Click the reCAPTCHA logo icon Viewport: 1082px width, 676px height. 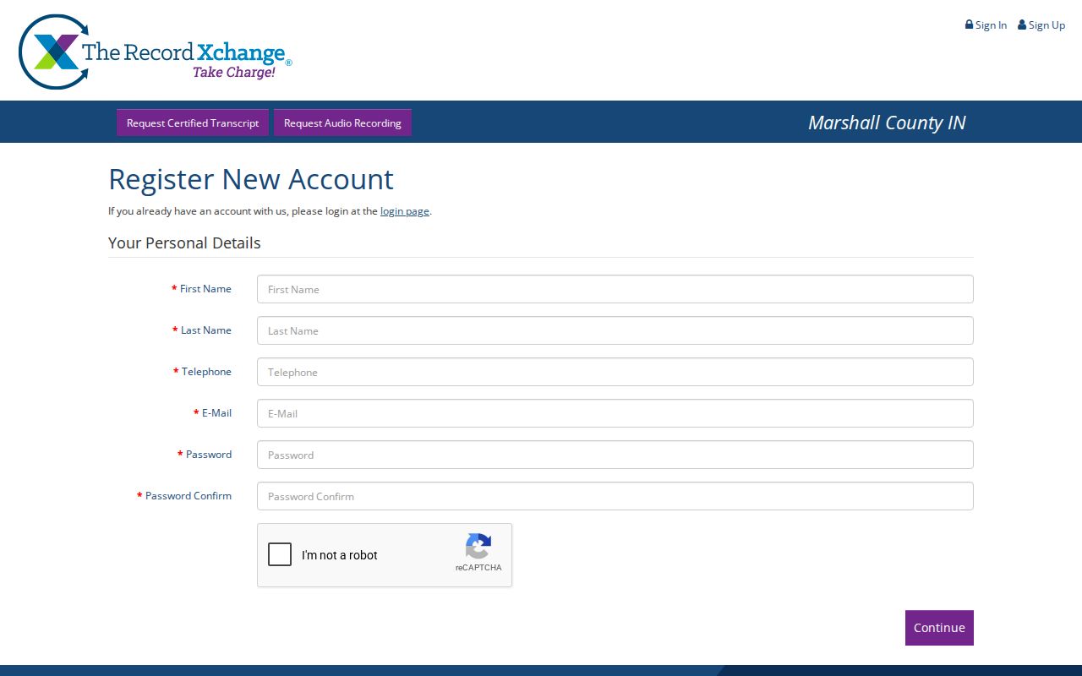pyautogui.click(x=478, y=546)
